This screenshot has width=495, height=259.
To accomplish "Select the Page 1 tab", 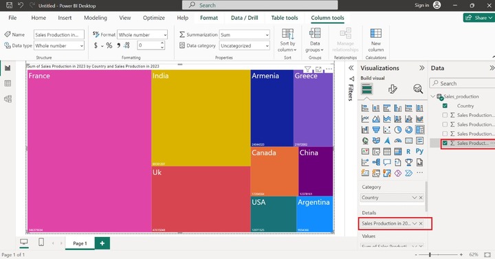I will [x=80, y=243].
